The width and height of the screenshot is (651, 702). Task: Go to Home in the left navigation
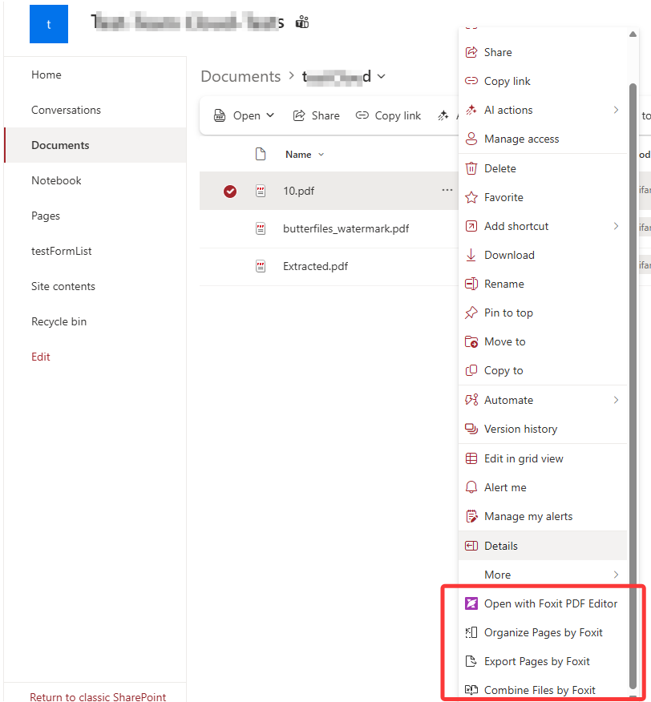coord(46,75)
